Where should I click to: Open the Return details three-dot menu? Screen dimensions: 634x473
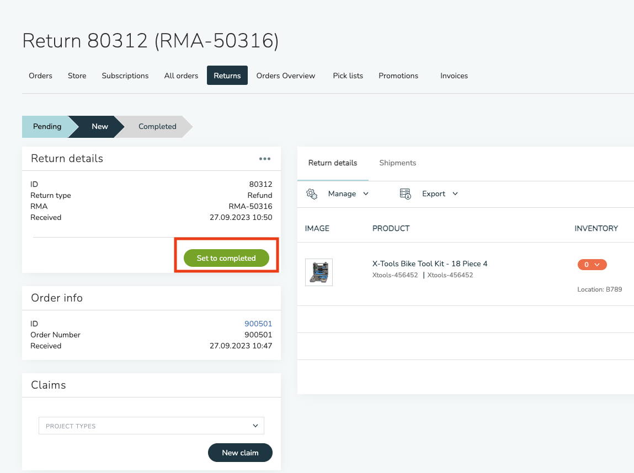pos(265,159)
